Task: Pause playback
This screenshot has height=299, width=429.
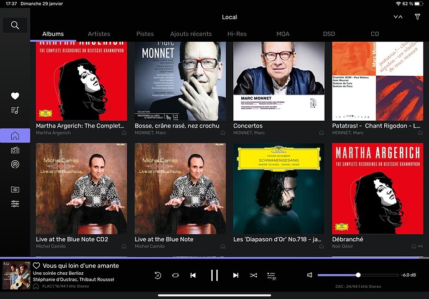Action: coord(214,275)
